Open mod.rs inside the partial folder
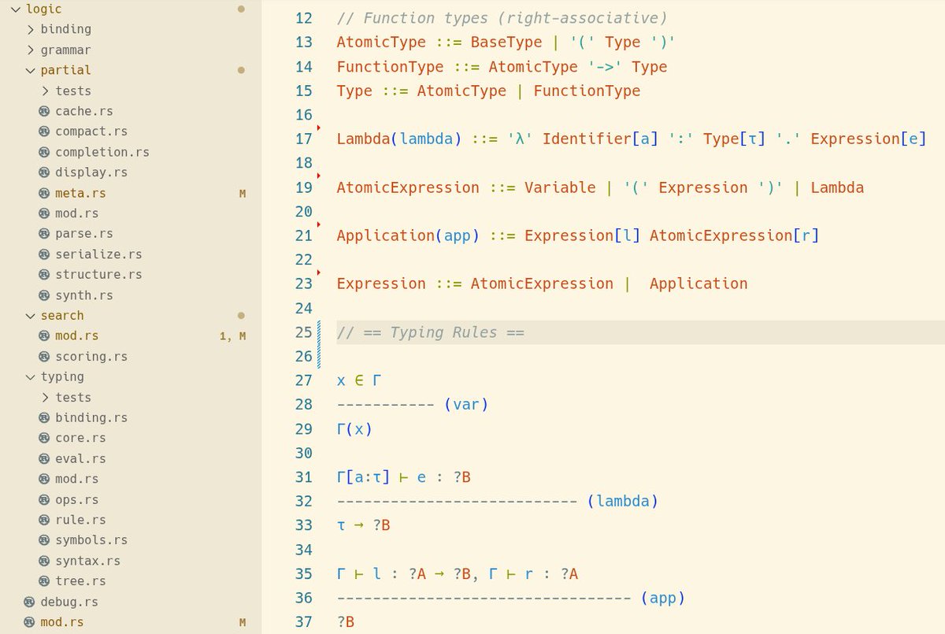945x634 pixels. (x=77, y=213)
